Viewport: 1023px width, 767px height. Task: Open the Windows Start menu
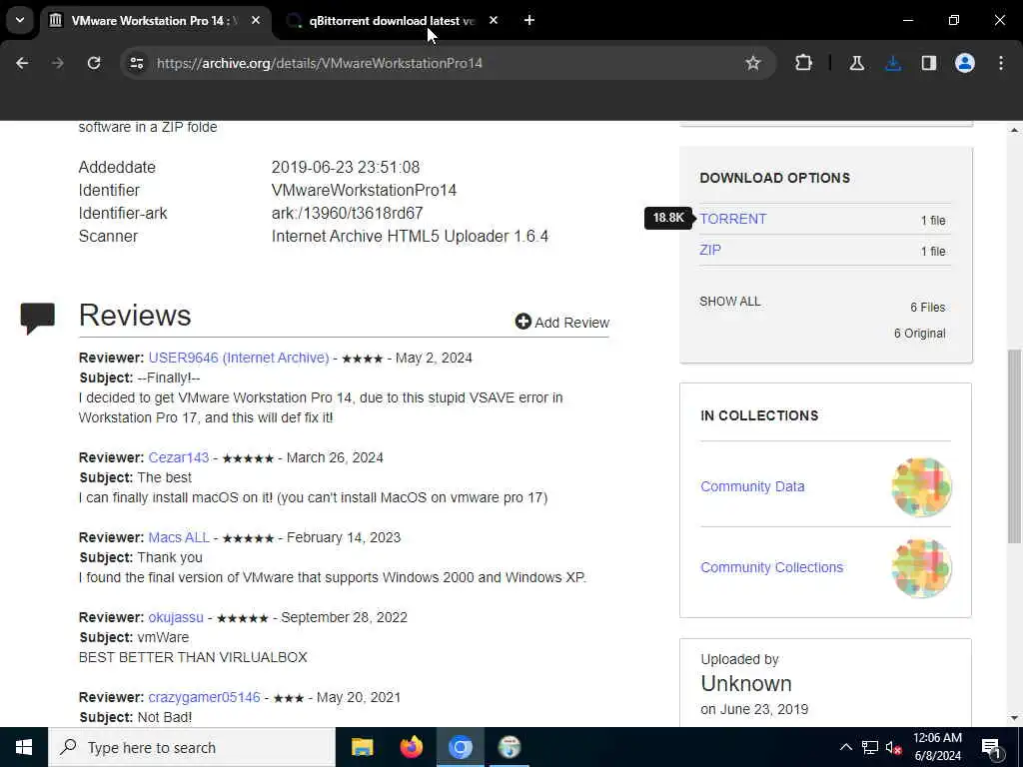click(x=24, y=747)
